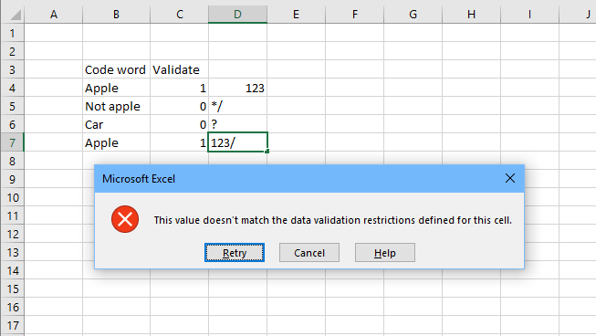
Task: Select cell C7 containing 1
Action: (x=180, y=142)
